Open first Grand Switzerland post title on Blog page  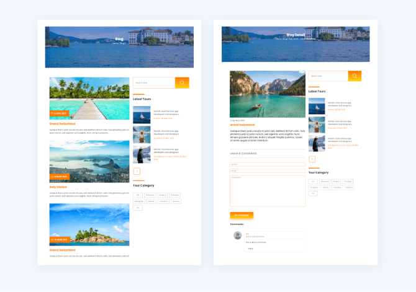tap(62, 123)
